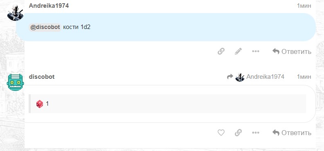The width and height of the screenshot is (324, 151).
Task: Select dice roll result quote block
Action: pyautogui.click(x=167, y=104)
